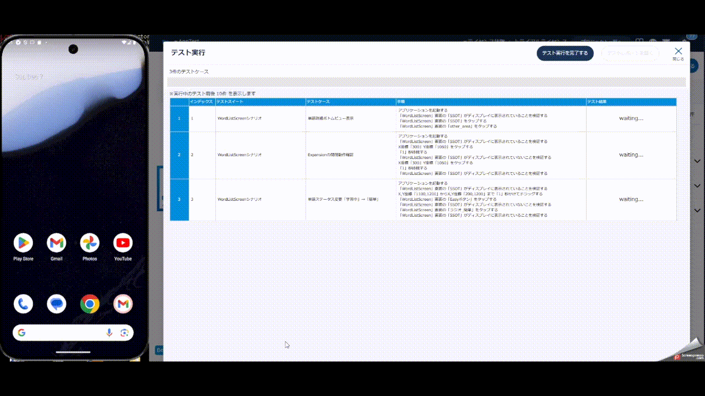Tap the unlabeled Gmail icon in dock
The width and height of the screenshot is (705, 396).
coord(123,304)
